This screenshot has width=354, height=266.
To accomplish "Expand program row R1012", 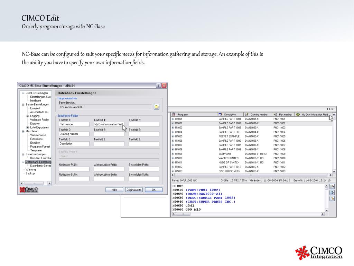I will click(x=173, y=167).
